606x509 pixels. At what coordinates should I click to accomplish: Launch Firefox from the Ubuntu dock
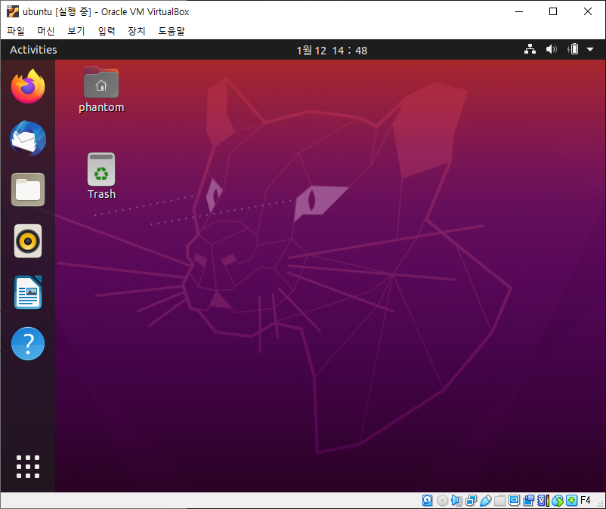pos(28,86)
